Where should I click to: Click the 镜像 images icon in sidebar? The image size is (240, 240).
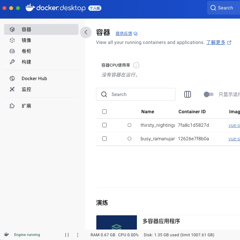coord(12,40)
